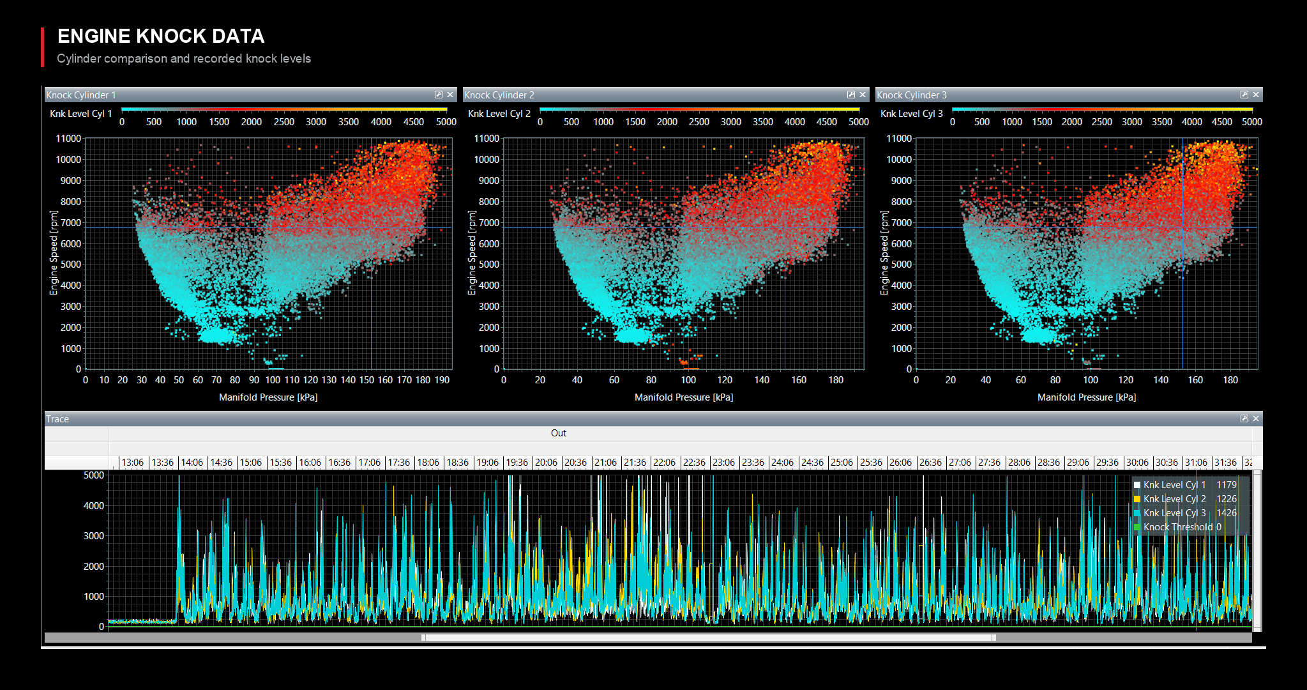Click Knk Level Cyl 1 scale label in scatter panel
Image resolution: width=1307 pixels, height=690 pixels.
coord(81,114)
